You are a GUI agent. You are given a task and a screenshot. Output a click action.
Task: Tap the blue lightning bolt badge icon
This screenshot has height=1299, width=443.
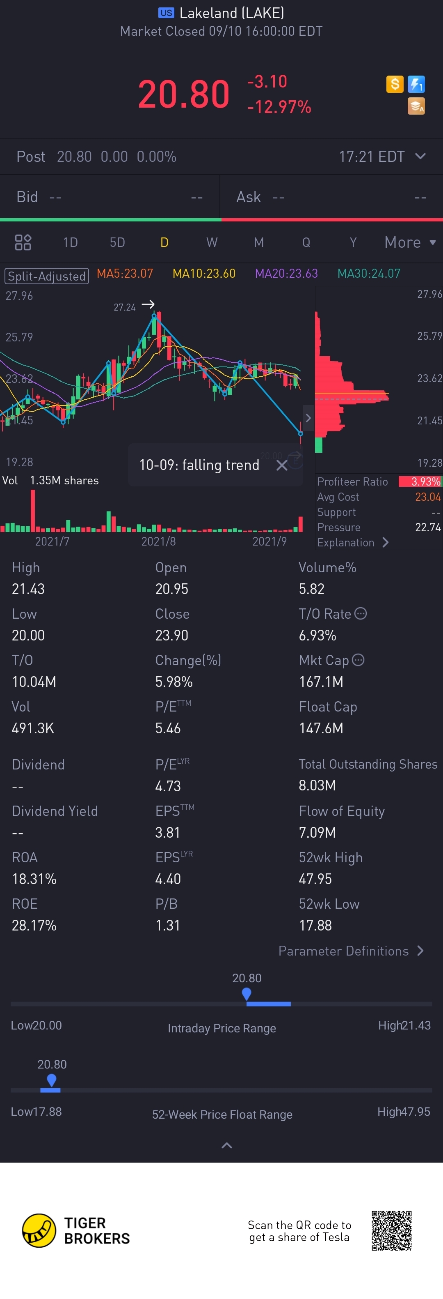(416, 84)
